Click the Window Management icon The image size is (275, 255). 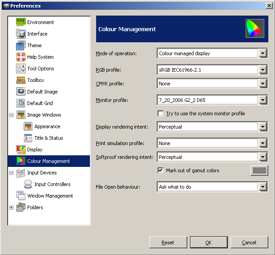[x=21, y=196]
